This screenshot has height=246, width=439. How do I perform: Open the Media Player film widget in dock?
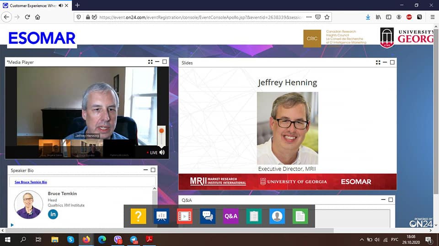point(185,216)
